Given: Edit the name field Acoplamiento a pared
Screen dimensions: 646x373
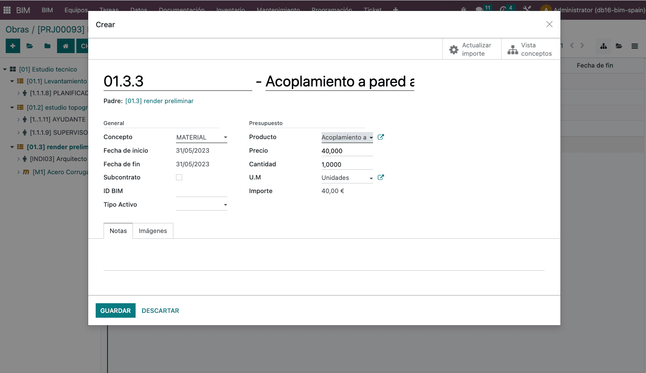Looking at the screenshot, I should click(x=340, y=82).
